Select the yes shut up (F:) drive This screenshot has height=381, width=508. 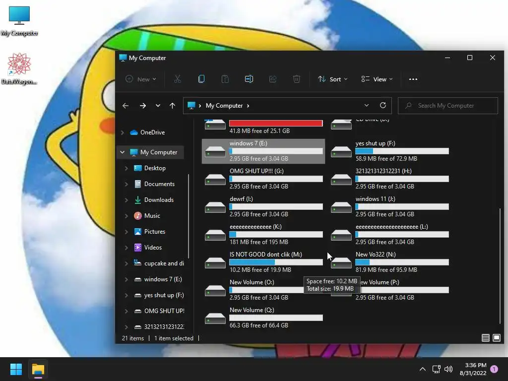[390, 151]
